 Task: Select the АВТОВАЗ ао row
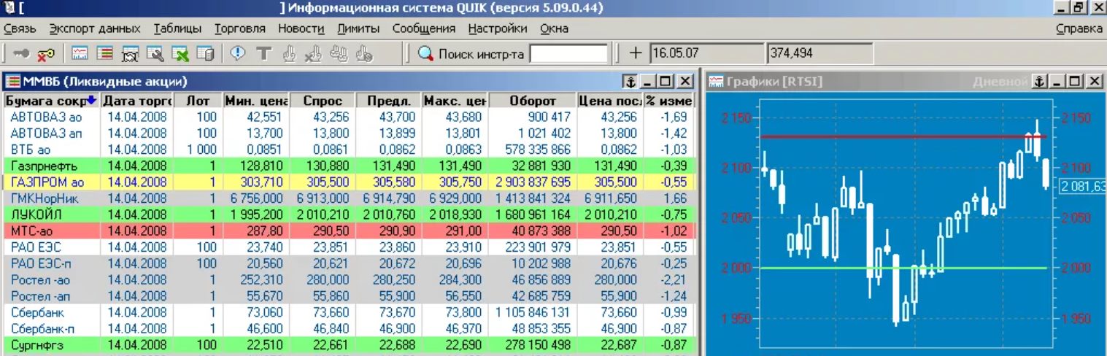pyautogui.click(x=350, y=117)
